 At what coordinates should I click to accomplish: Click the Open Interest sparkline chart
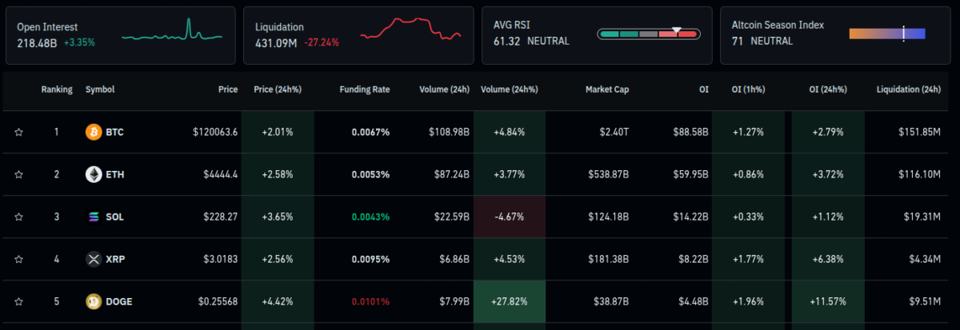click(172, 32)
